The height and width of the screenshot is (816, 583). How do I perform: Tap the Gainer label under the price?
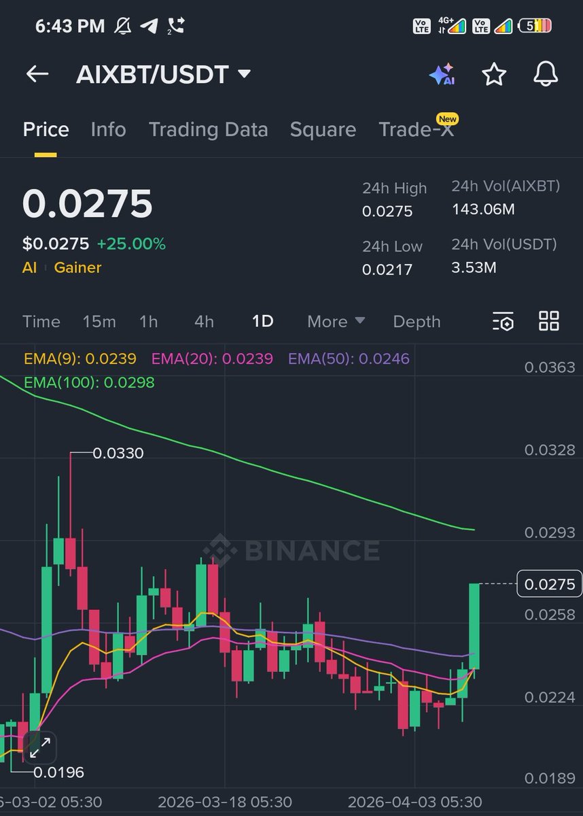pyautogui.click(x=77, y=267)
